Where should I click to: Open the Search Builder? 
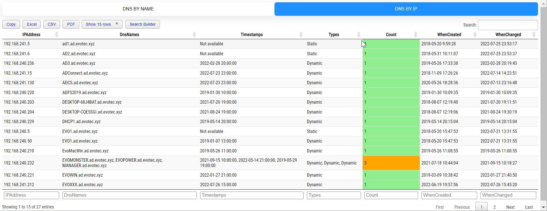click(142, 25)
